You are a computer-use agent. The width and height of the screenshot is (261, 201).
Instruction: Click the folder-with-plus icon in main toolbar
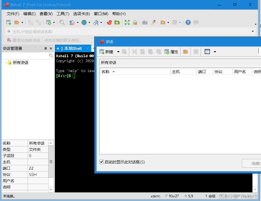[x=163, y=22]
